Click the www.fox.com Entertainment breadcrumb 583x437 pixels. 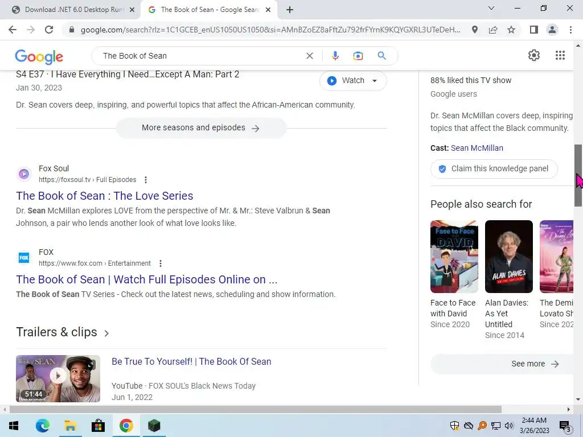click(x=95, y=263)
